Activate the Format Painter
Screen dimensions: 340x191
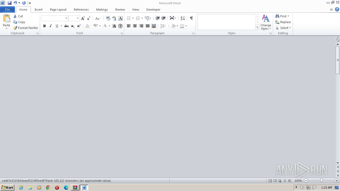26,28
